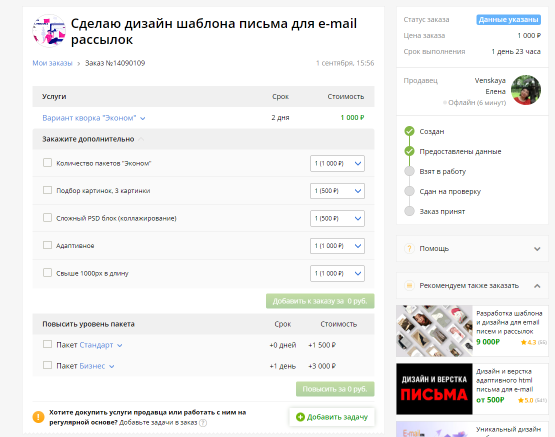Click the Данные указаны status badge
This screenshot has height=437, width=555.
(508, 20)
